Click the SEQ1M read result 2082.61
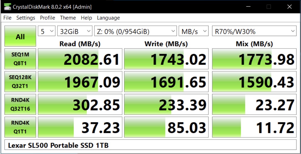The image size is (301, 154). tap(80, 59)
